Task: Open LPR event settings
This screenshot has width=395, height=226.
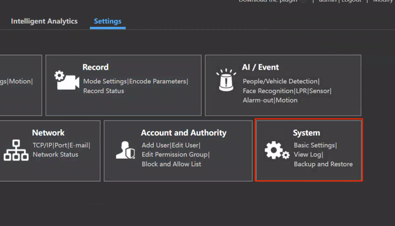Action: [x=301, y=91]
